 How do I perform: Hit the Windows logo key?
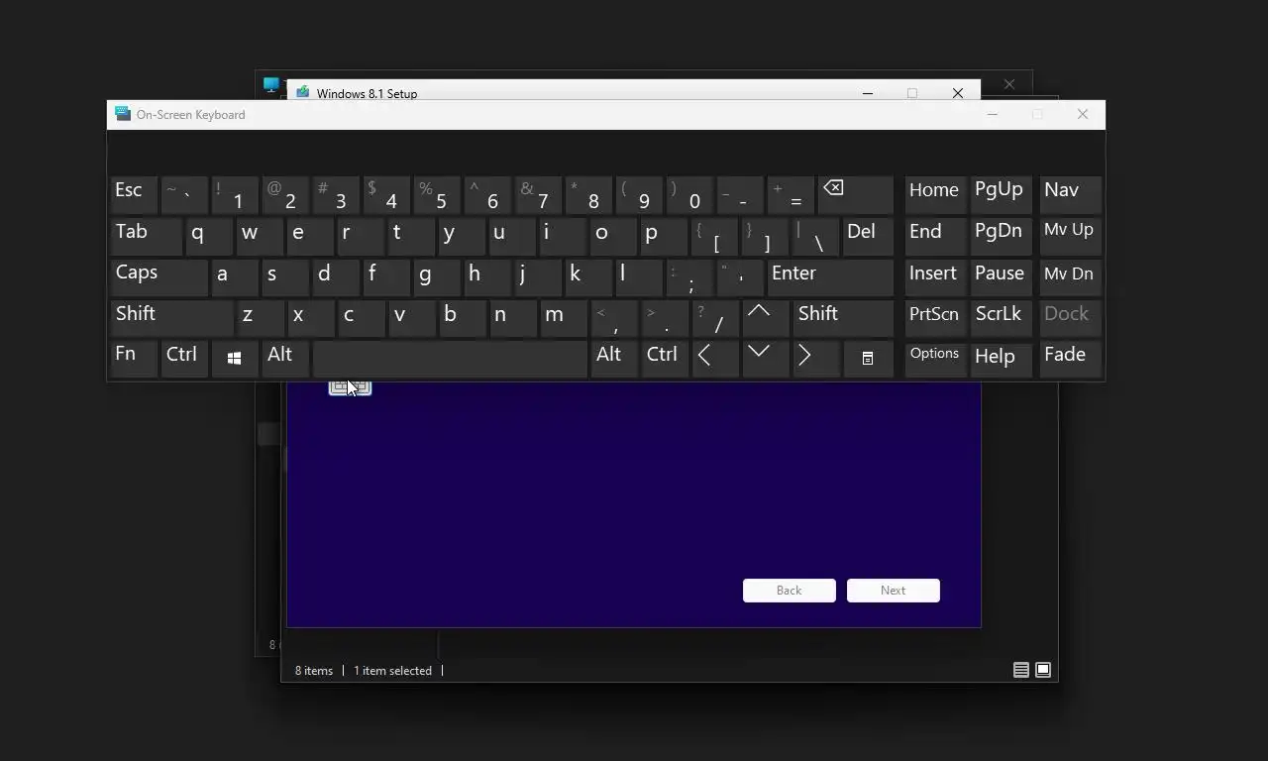pos(235,358)
